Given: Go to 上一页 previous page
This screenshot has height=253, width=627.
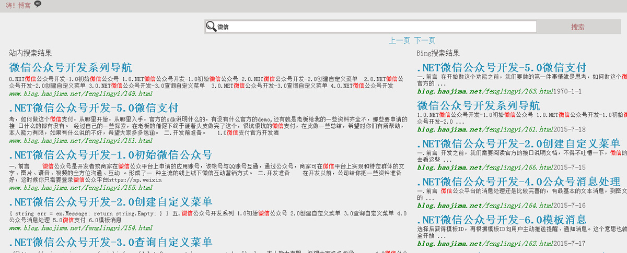Looking at the screenshot, I should point(399,40).
